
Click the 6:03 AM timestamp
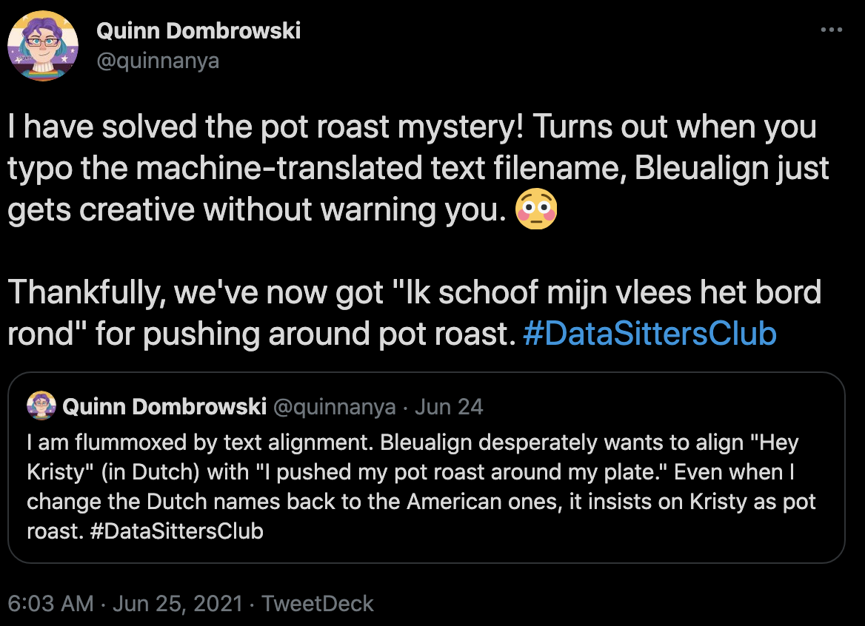[x=47, y=603]
